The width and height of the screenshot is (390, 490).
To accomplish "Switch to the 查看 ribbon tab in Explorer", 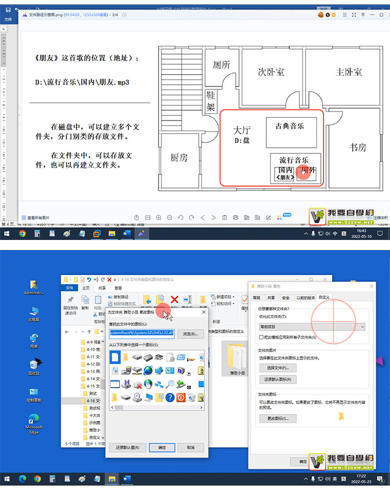I will 118,288.
